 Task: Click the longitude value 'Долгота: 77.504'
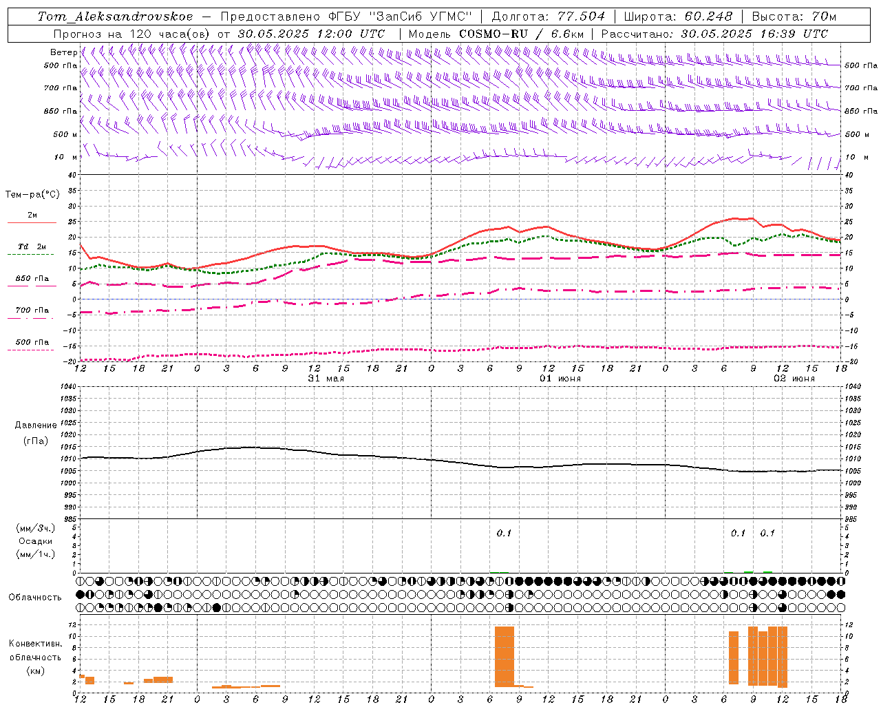pos(549,17)
